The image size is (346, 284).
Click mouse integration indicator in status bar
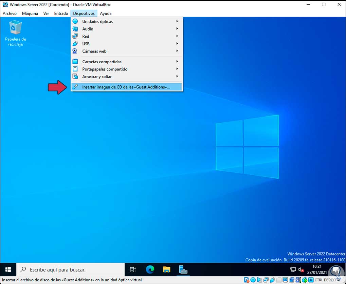[305, 280]
